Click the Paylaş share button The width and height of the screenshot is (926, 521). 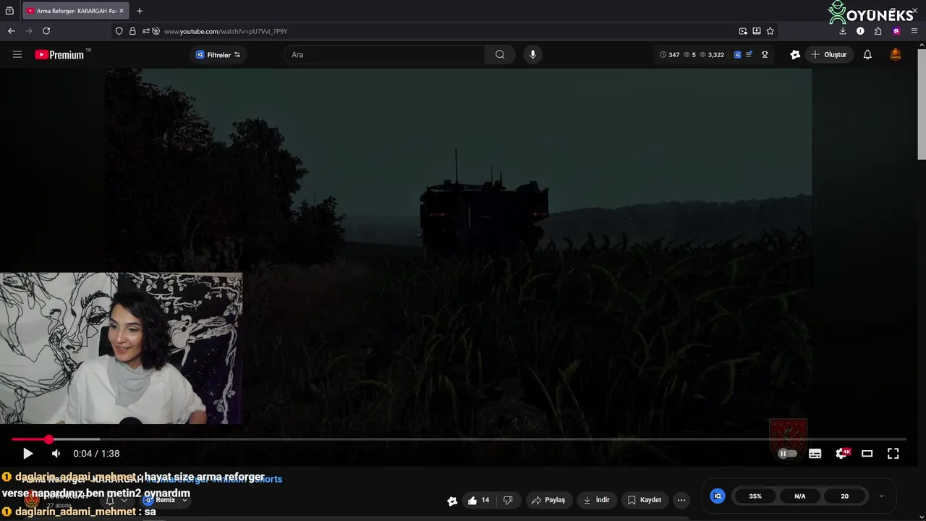548,500
